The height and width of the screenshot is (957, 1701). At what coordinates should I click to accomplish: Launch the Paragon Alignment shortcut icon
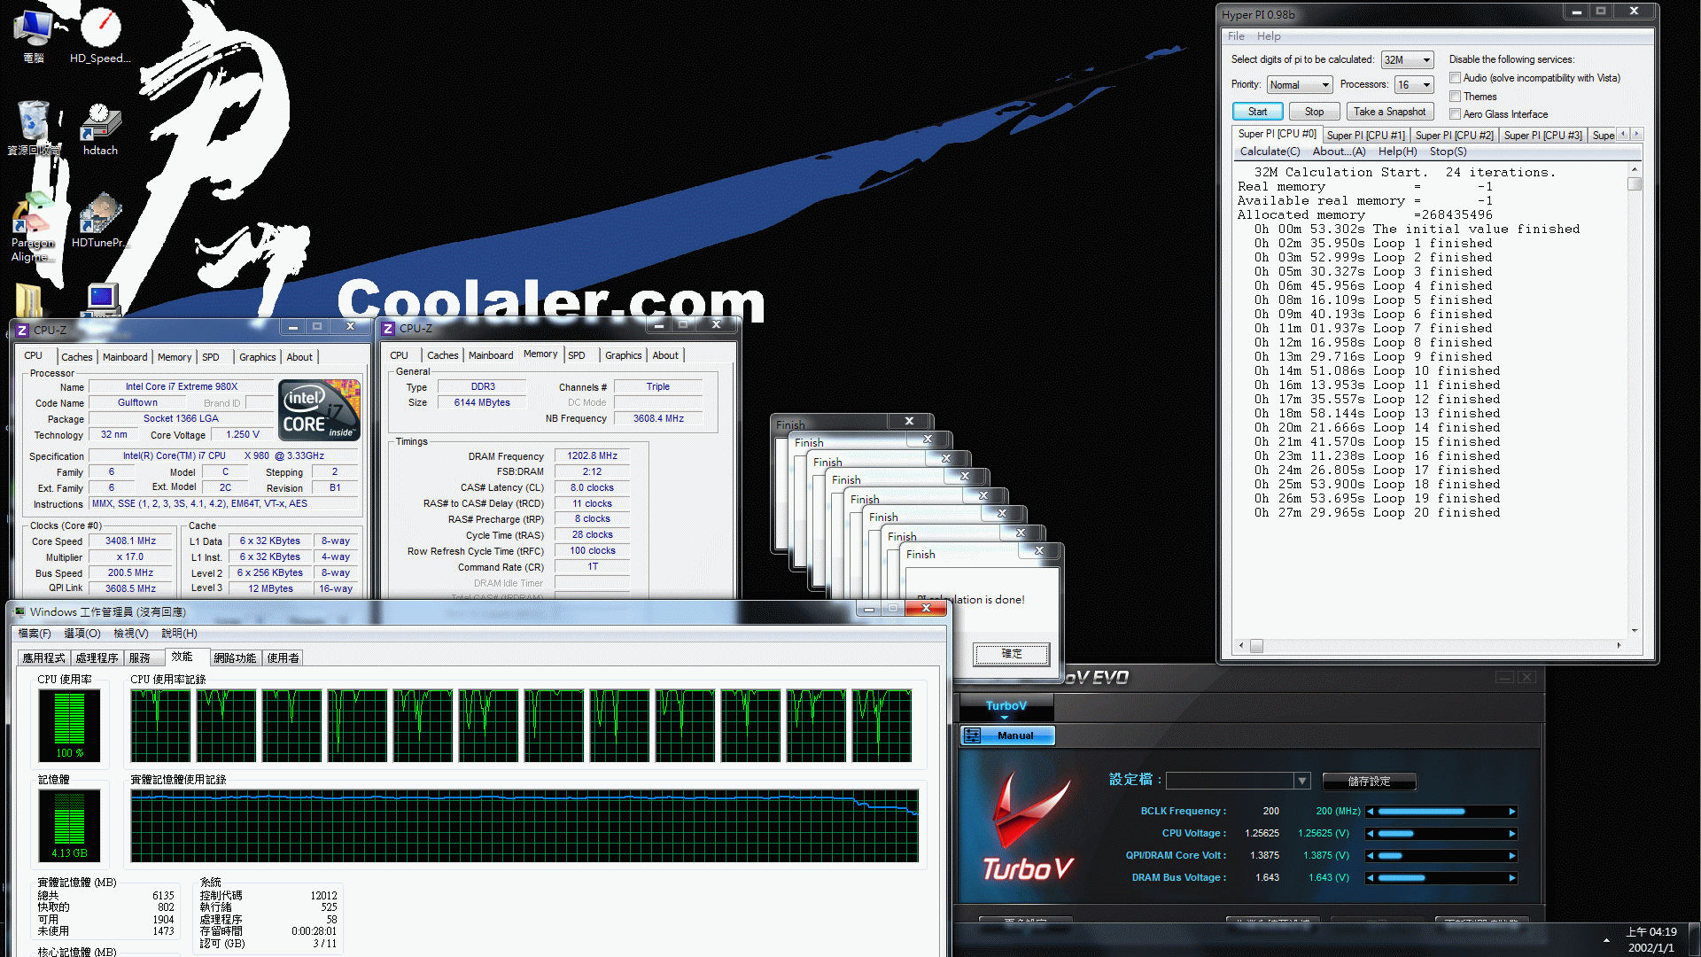click(x=33, y=227)
